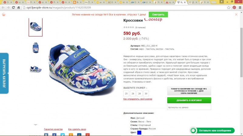Viewport: 243px width, 136px height.
Task: Bookmark this page with the star icon
Action: 229,7
